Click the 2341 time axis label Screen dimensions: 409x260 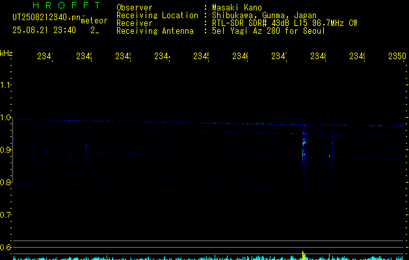click(x=45, y=56)
